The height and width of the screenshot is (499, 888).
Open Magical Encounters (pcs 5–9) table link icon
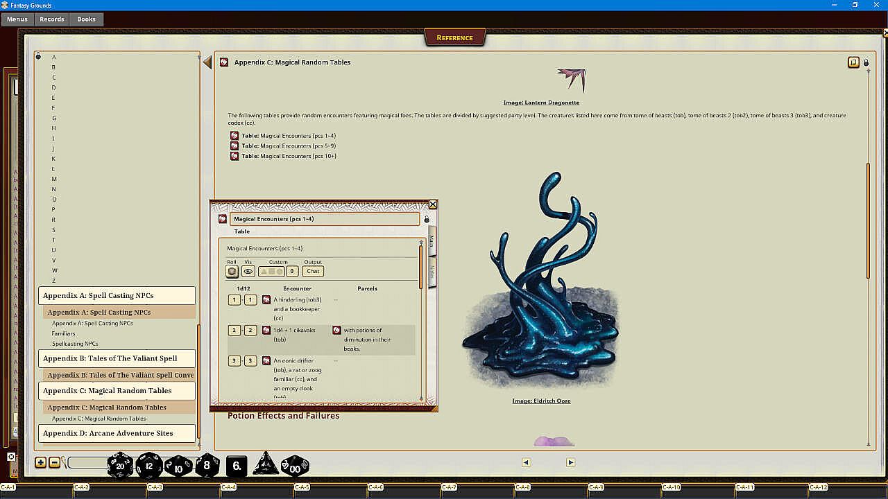click(234, 146)
